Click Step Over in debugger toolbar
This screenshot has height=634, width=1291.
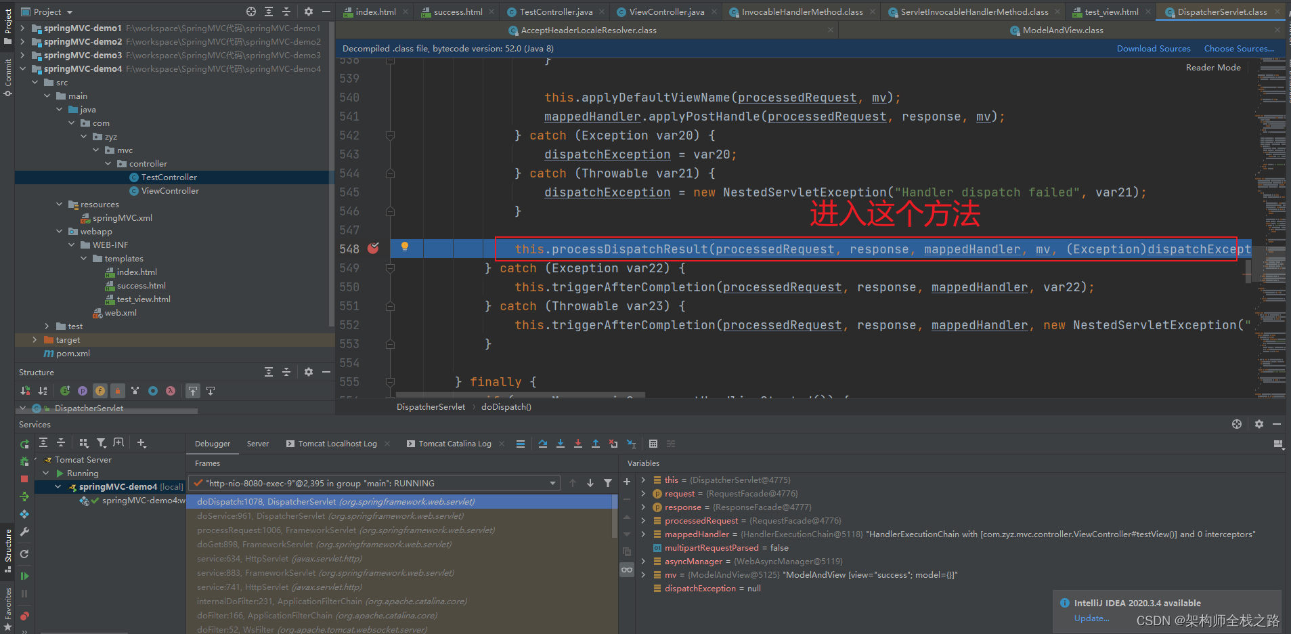coord(543,444)
